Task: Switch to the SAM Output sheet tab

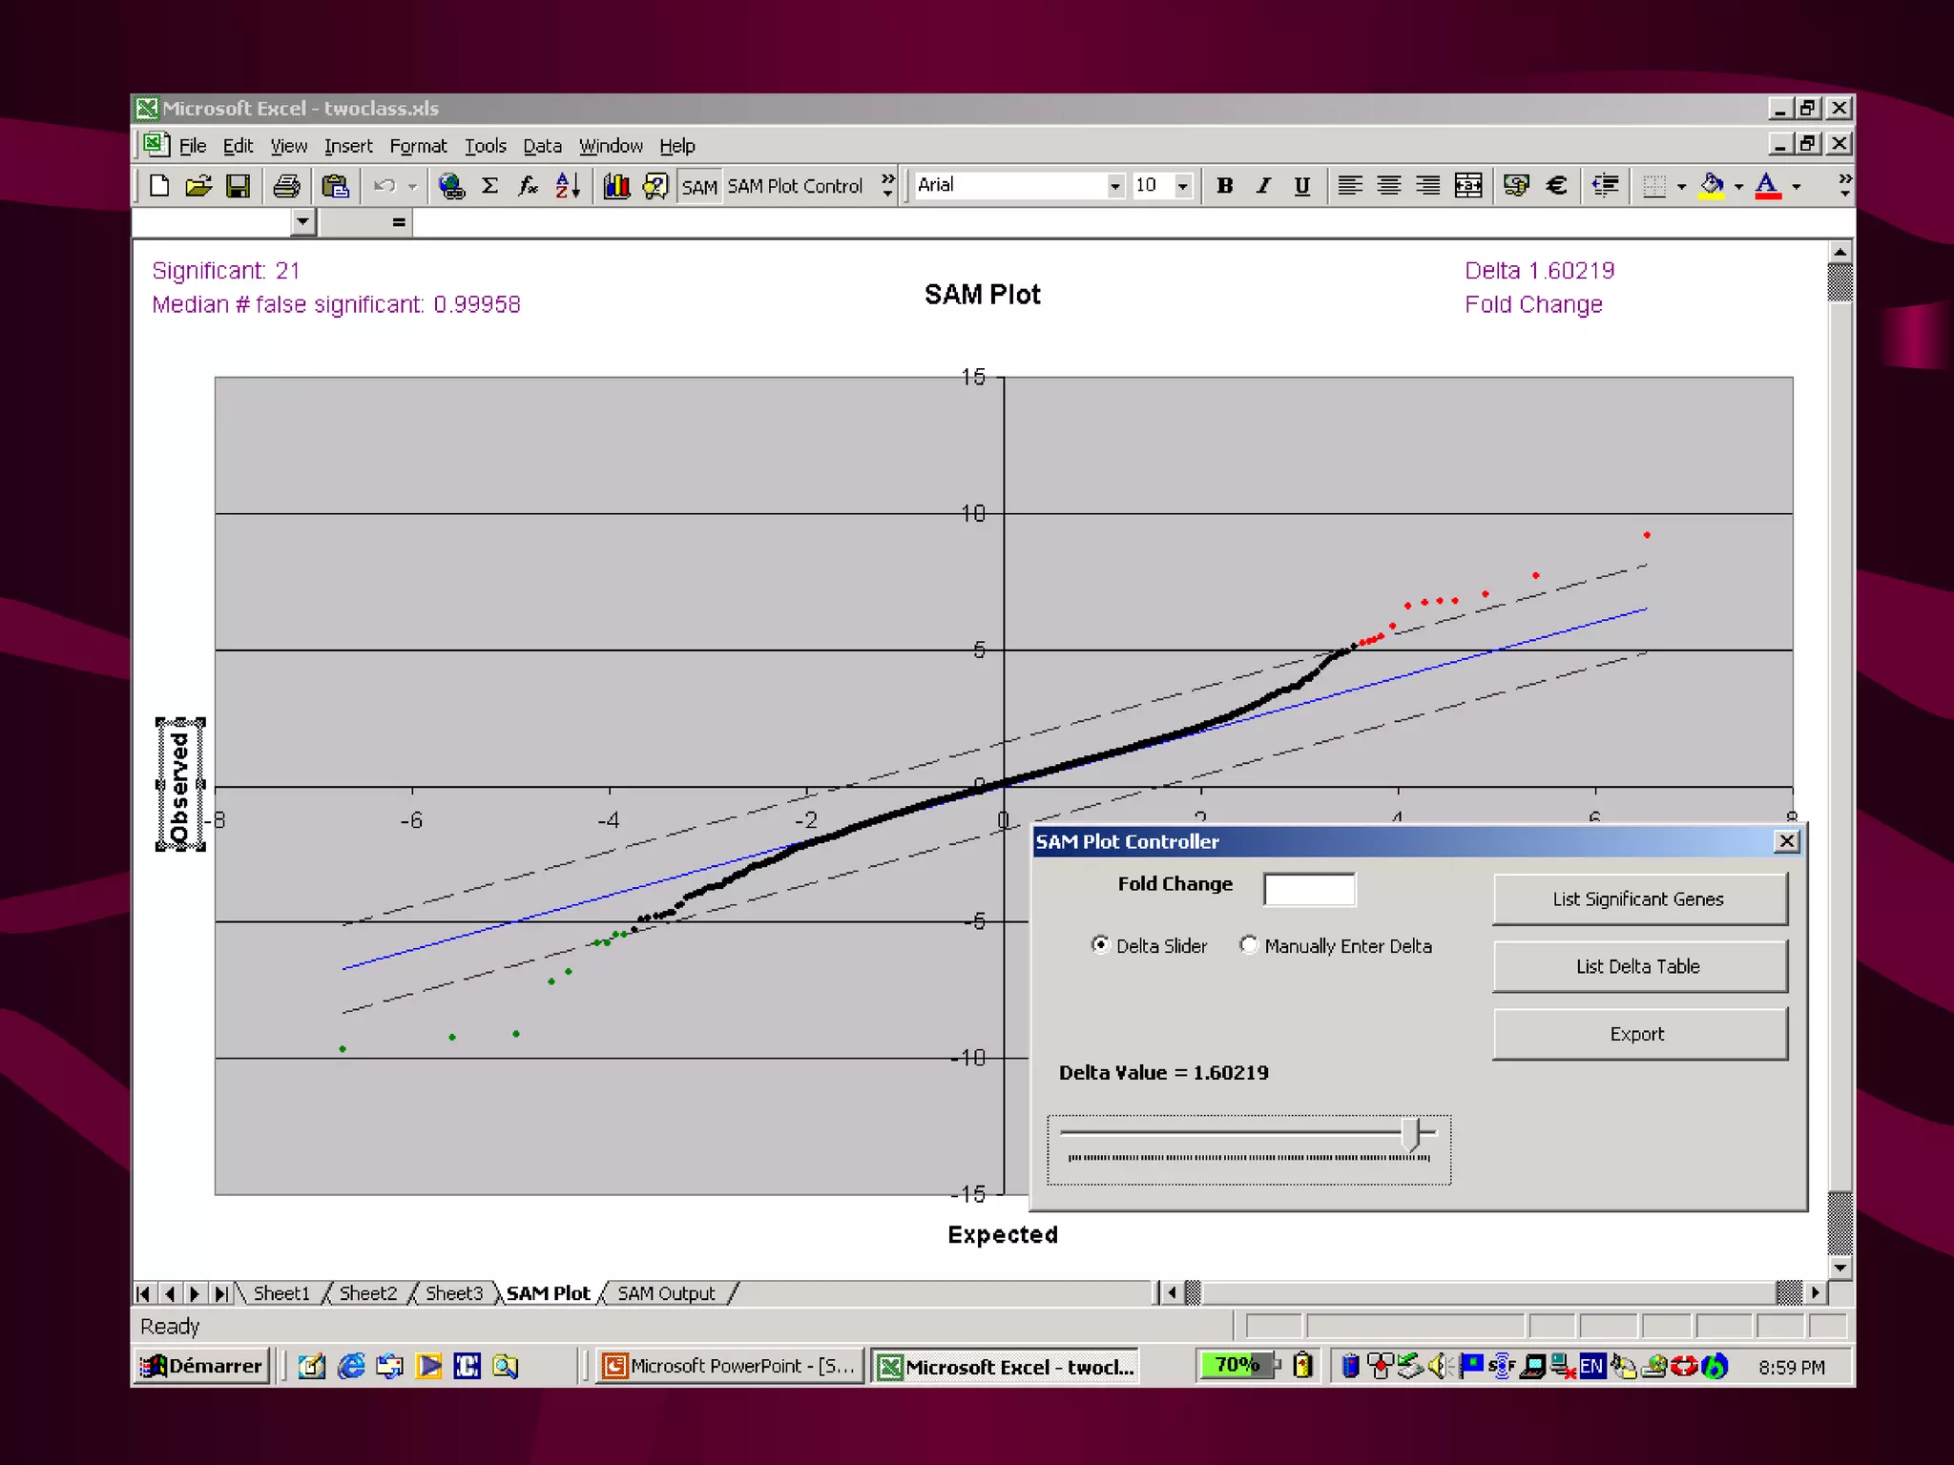Action: tap(666, 1293)
